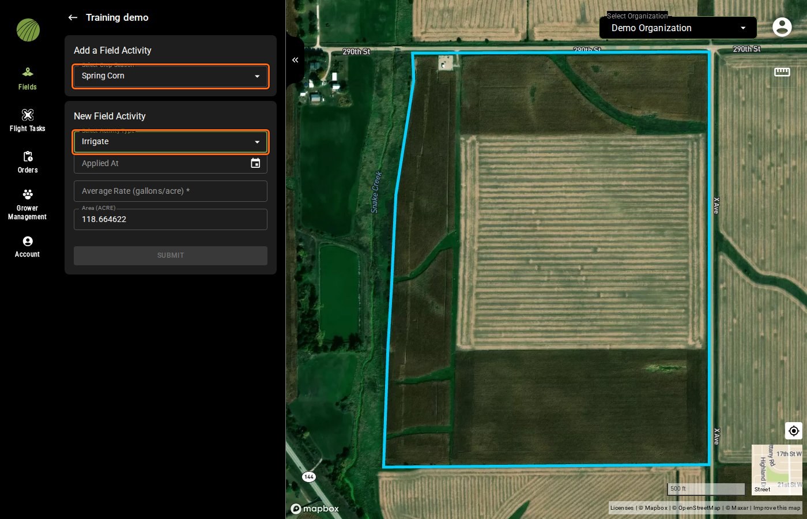The height and width of the screenshot is (519, 807).
Task: Open the Applied At calendar picker
Action: tap(255, 163)
